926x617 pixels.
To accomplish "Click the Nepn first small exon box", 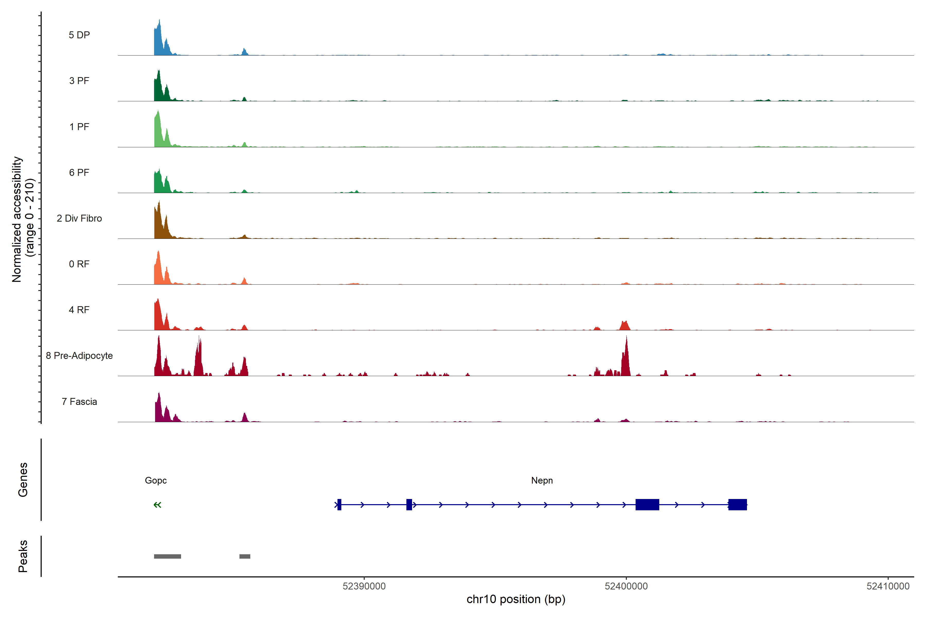I will tap(339, 504).
